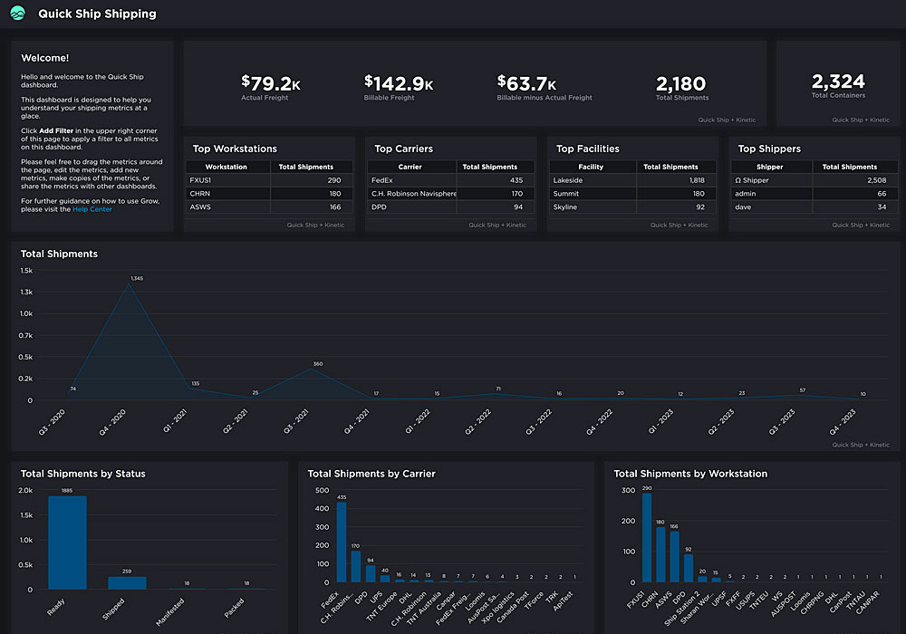
Task: Click the Shipped bar in status chart
Action: (127, 582)
